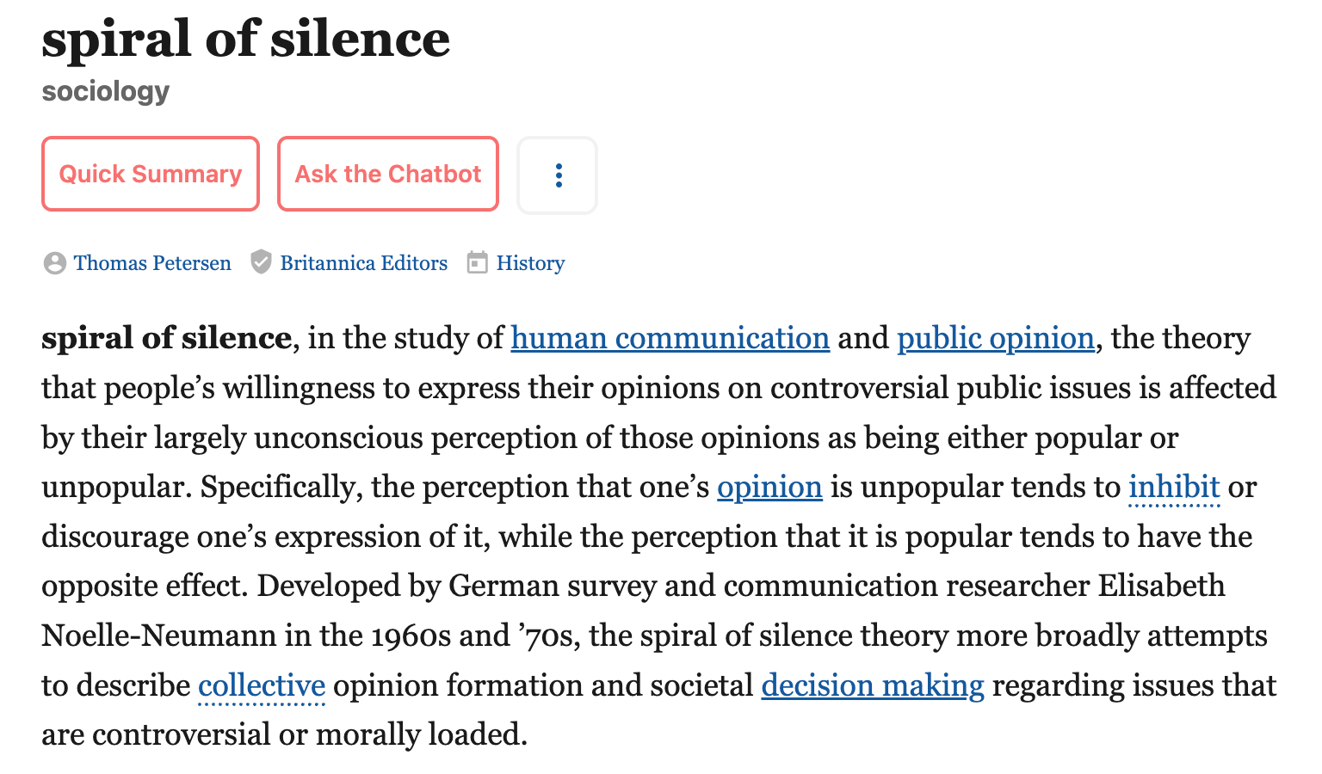This screenshot has height=774, width=1322.
Task: Go to the decision making link
Action: pos(872,685)
